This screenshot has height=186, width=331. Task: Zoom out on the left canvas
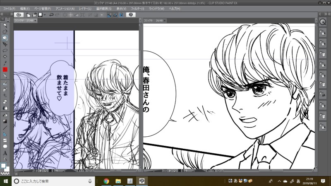[x=40, y=171]
